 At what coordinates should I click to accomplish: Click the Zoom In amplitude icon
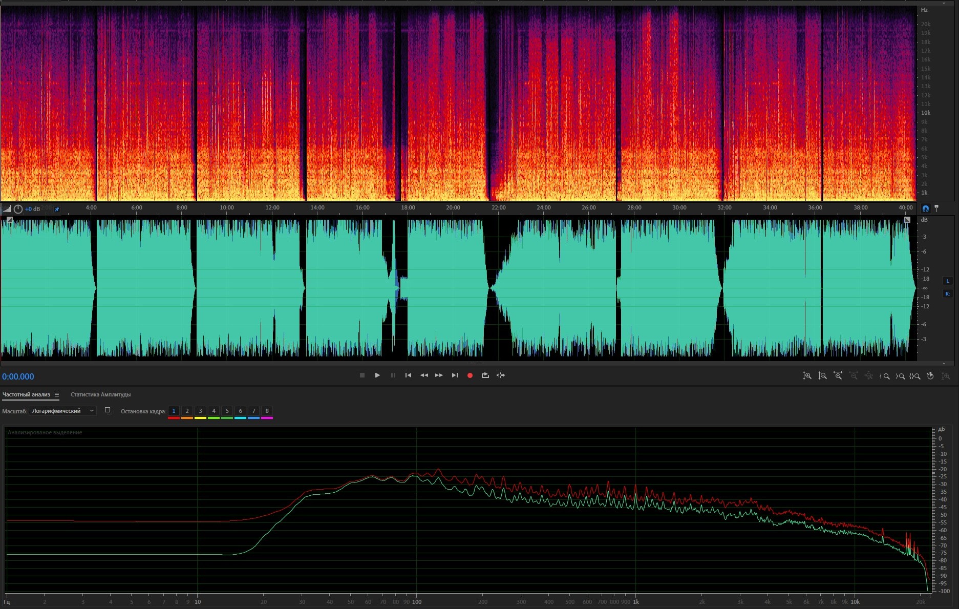pyautogui.click(x=807, y=376)
